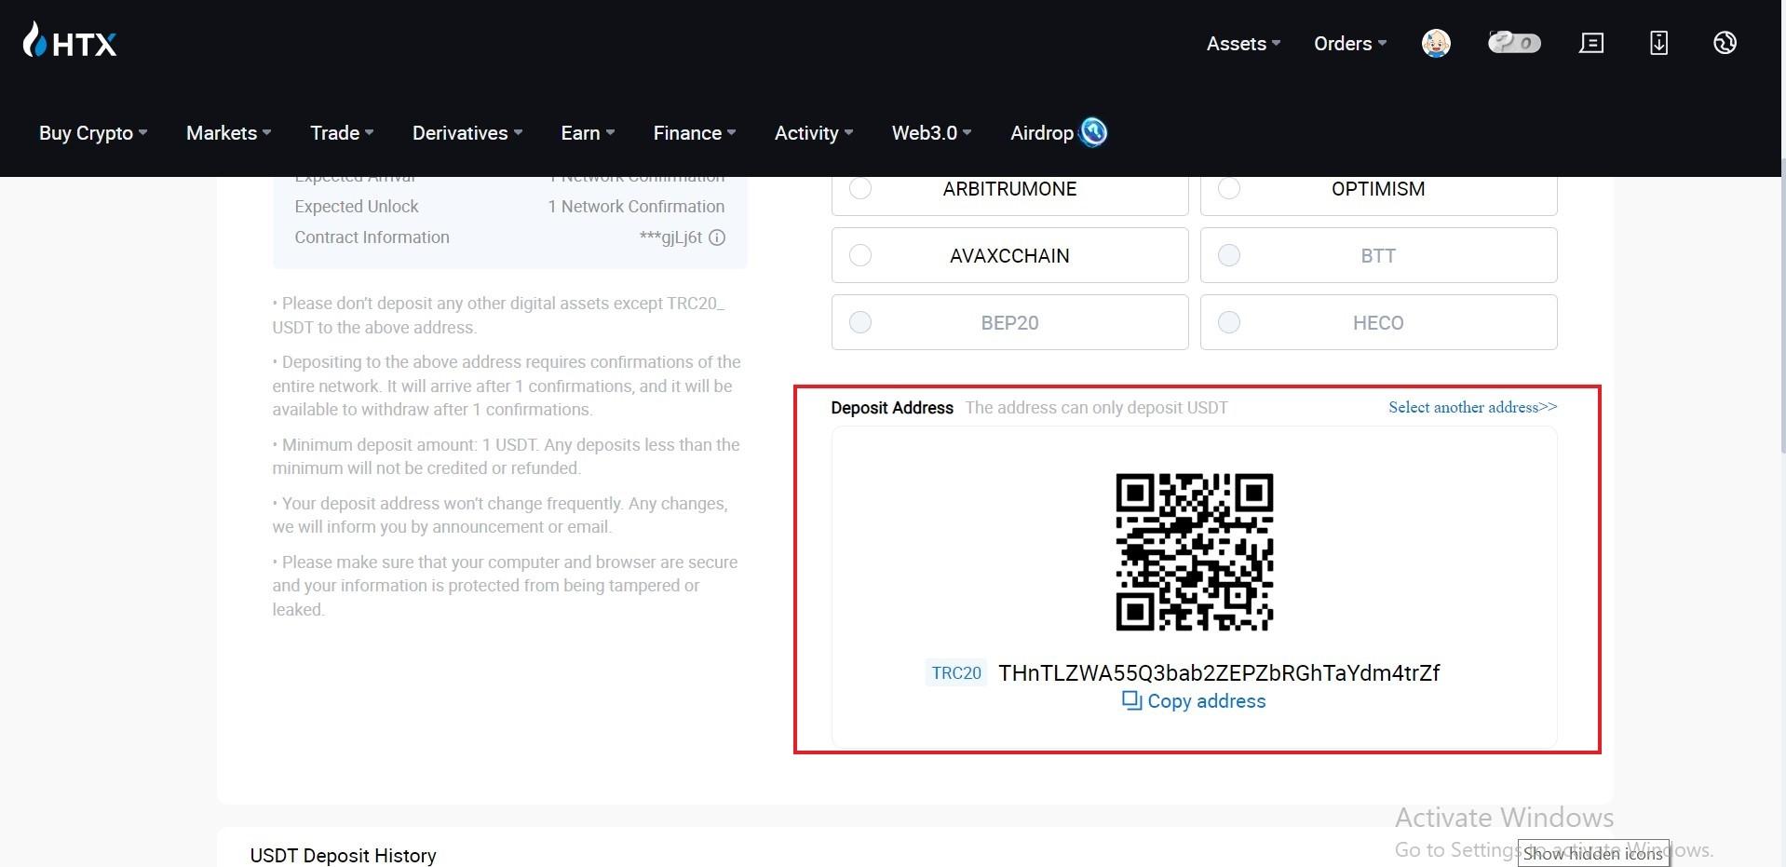Viewport: 1786px width, 867px height.
Task: Expand the Assets dropdown
Action: point(1243,44)
